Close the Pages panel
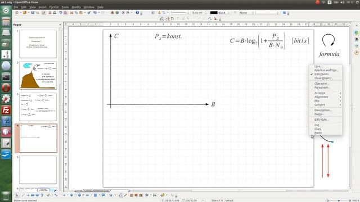 pos(60,25)
